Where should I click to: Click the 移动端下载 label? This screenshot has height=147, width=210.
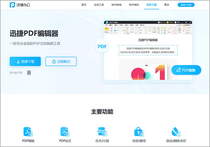click(x=16, y=73)
